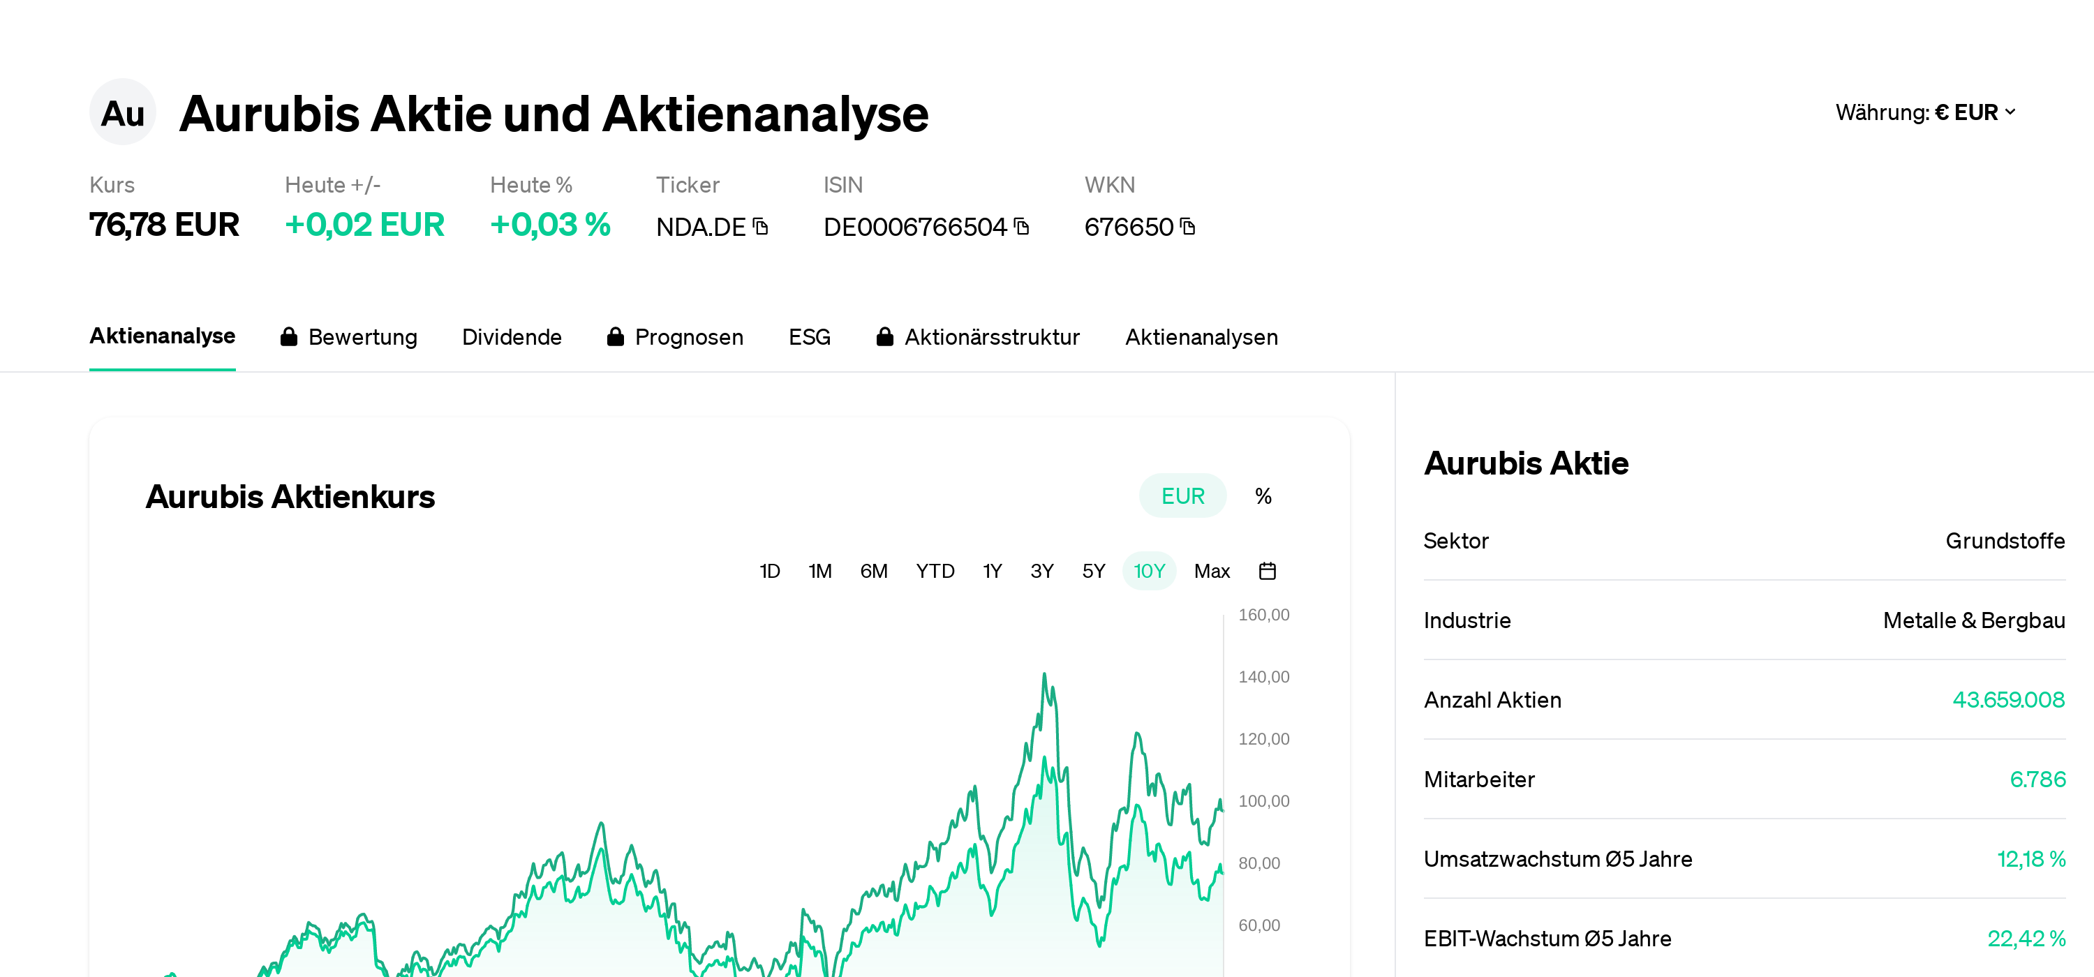Open the ESG tab
This screenshot has height=977, width=2094.
tap(809, 336)
